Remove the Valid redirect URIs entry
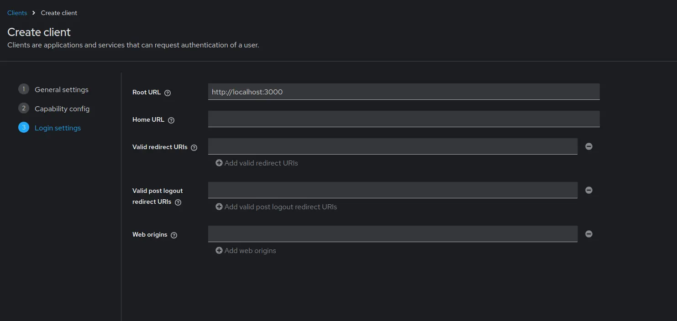This screenshot has height=321, width=677. [x=589, y=146]
